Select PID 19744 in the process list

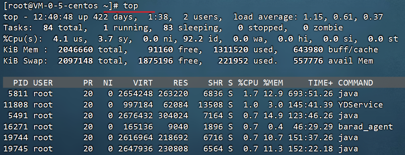tap(16, 138)
